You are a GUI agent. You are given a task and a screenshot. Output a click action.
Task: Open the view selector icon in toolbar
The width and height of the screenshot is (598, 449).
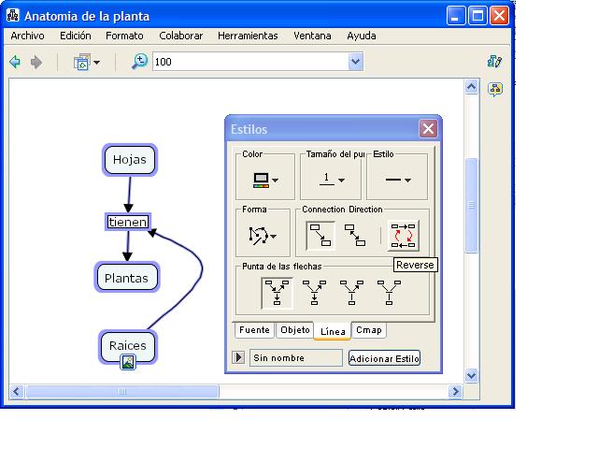point(86,62)
